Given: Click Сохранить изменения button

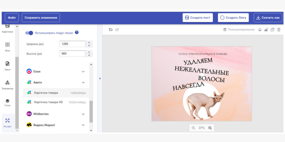Looking at the screenshot, I should tap(41, 18).
